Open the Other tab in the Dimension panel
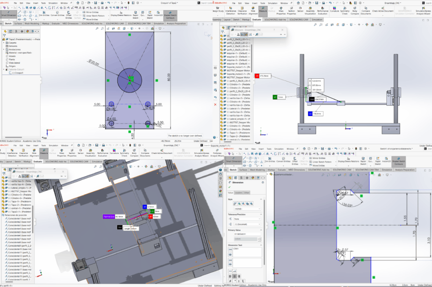The image size is (432, 287). 247,193
